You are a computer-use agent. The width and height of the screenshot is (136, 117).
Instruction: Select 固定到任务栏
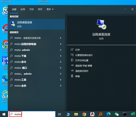82,71
